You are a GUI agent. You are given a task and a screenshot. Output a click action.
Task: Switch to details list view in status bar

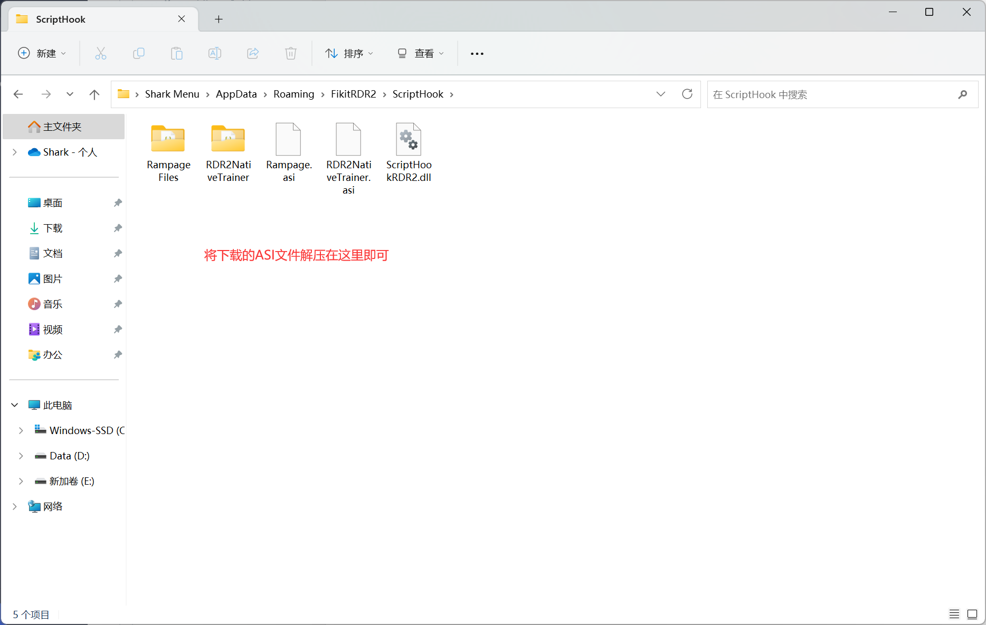pyautogui.click(x=954, y=614)
